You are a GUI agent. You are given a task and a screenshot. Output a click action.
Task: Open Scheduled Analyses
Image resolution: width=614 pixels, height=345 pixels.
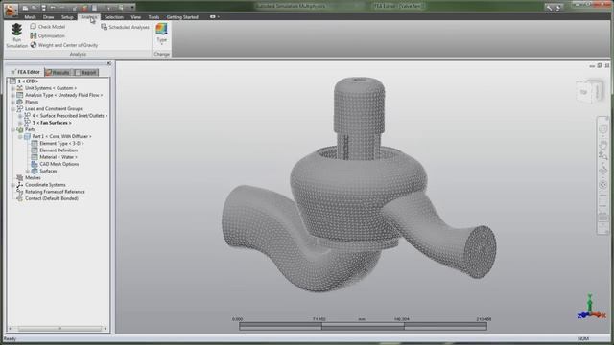tap(126, 27)
